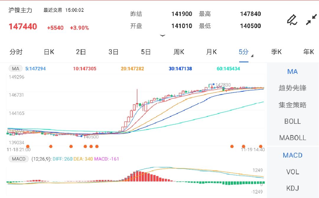Click the +3.90% percent change
Image resolution: width=319 pixels, height=198 pixels.
click(x=79, y=28)
